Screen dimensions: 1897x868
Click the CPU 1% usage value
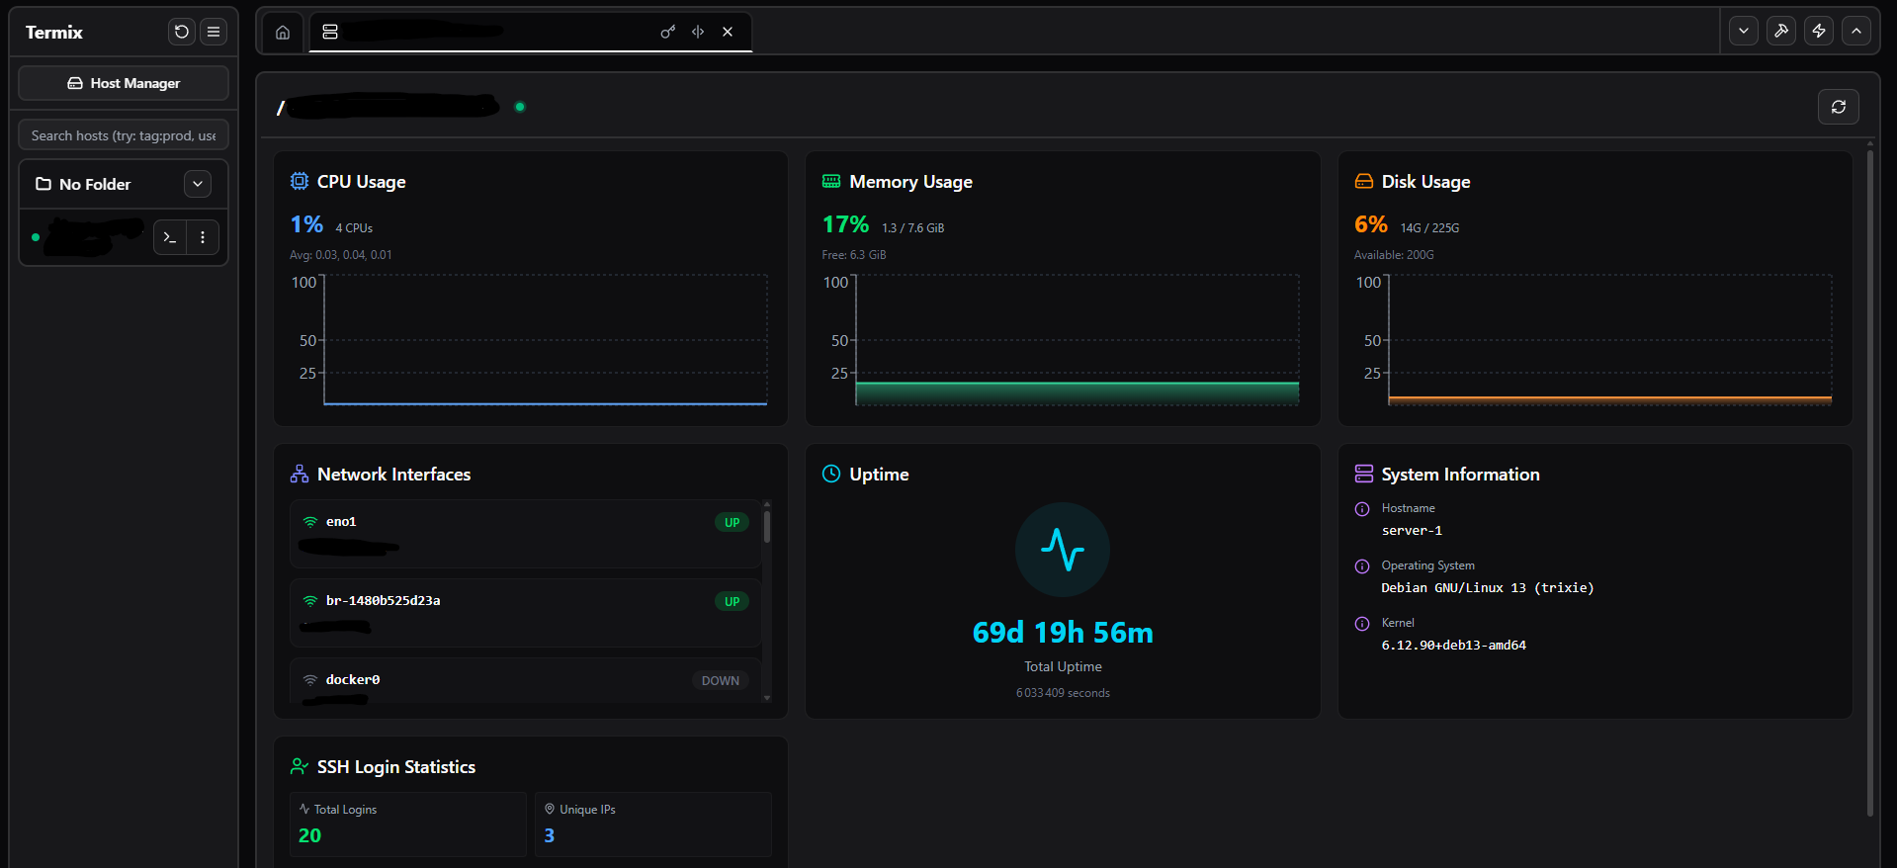pos(306,224)
